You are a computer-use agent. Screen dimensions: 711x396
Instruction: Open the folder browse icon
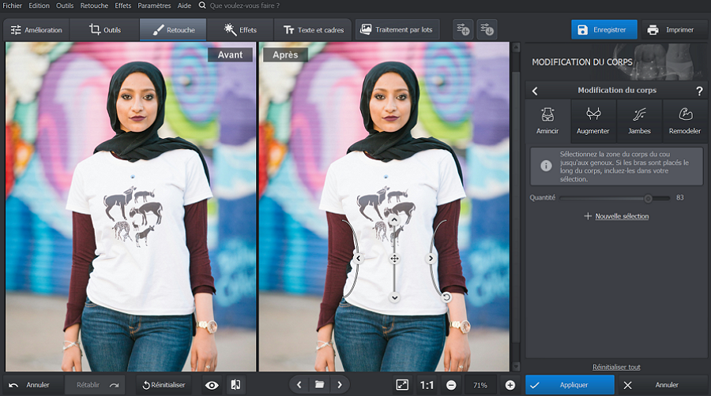pos(320,385)
